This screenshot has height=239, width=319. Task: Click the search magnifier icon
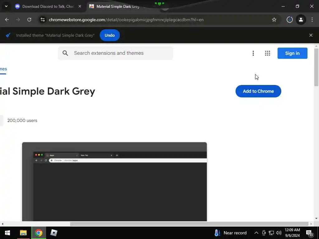65,53
